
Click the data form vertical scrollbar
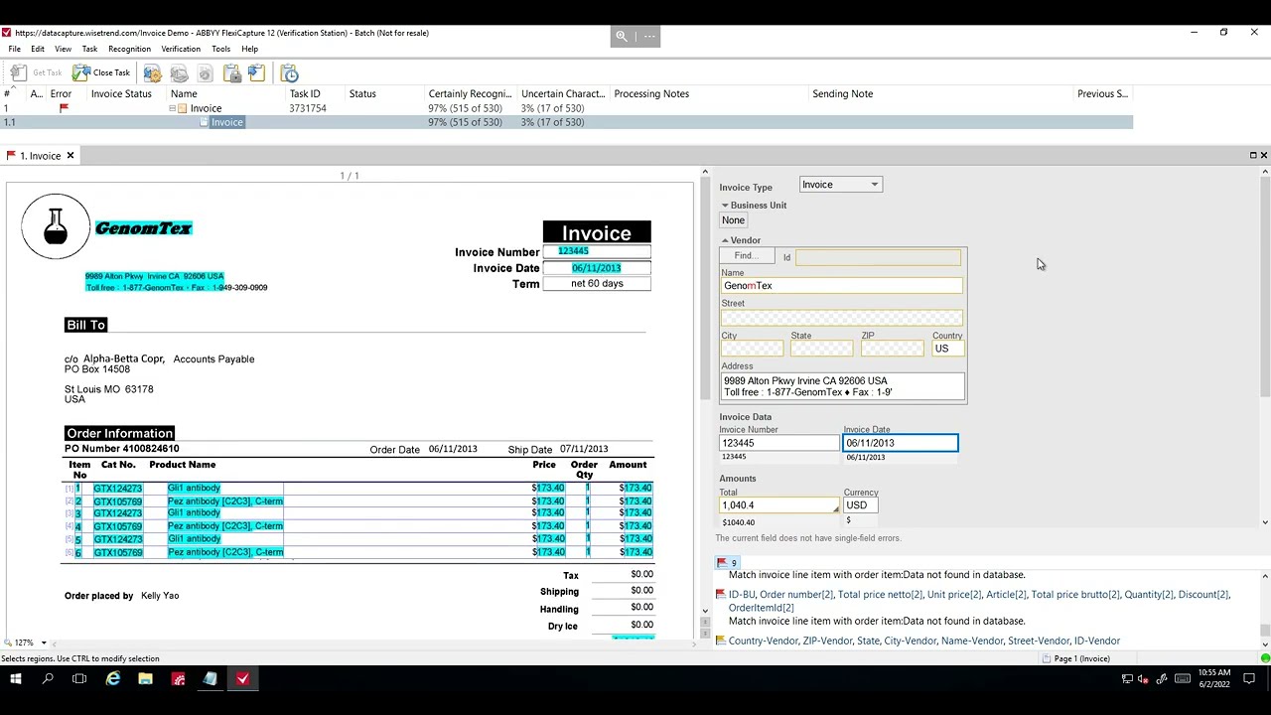pos(1265,286)
